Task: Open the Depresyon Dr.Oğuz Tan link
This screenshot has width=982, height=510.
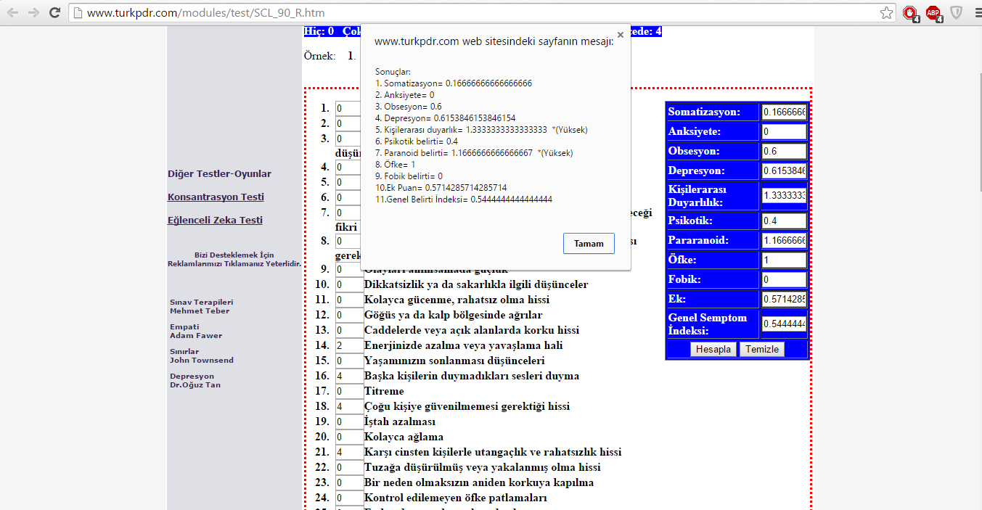Action: point(195,380)
